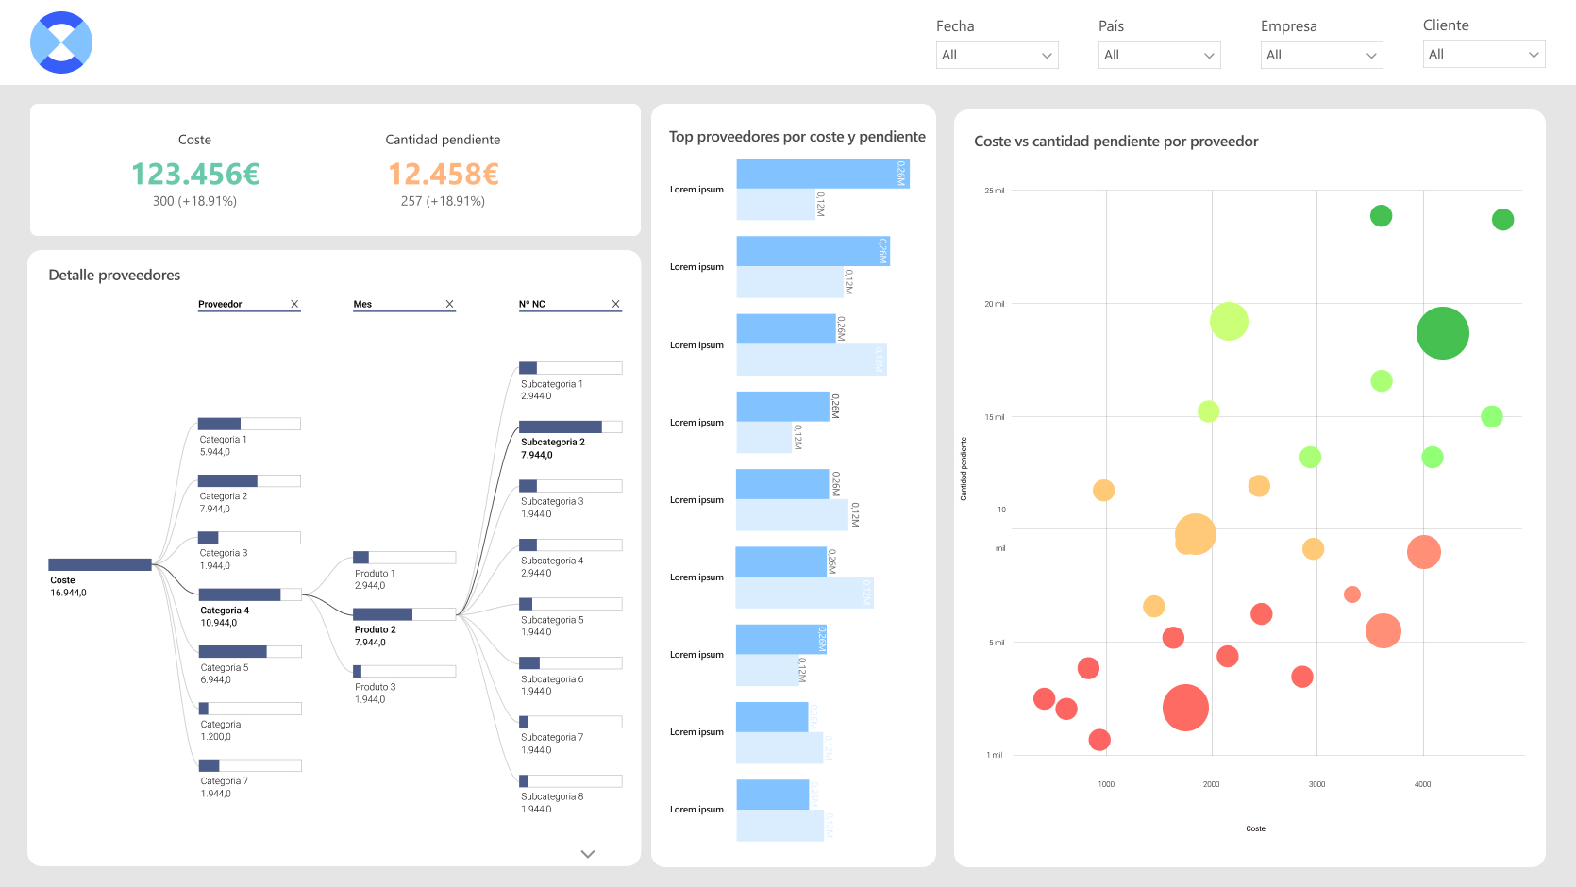Click the largest red bubble in scatter chart
Screen dimensions: 1576x887
[1185, 708]
